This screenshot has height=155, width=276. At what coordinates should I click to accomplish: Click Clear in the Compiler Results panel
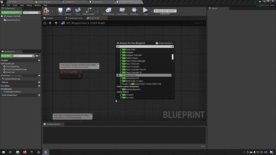[x=203, y=146]
